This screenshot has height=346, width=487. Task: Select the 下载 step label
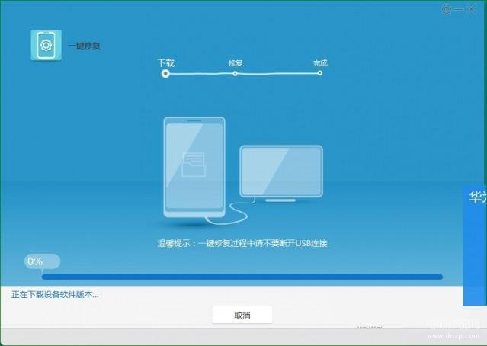pyautogui.click(x=165, y=62)
